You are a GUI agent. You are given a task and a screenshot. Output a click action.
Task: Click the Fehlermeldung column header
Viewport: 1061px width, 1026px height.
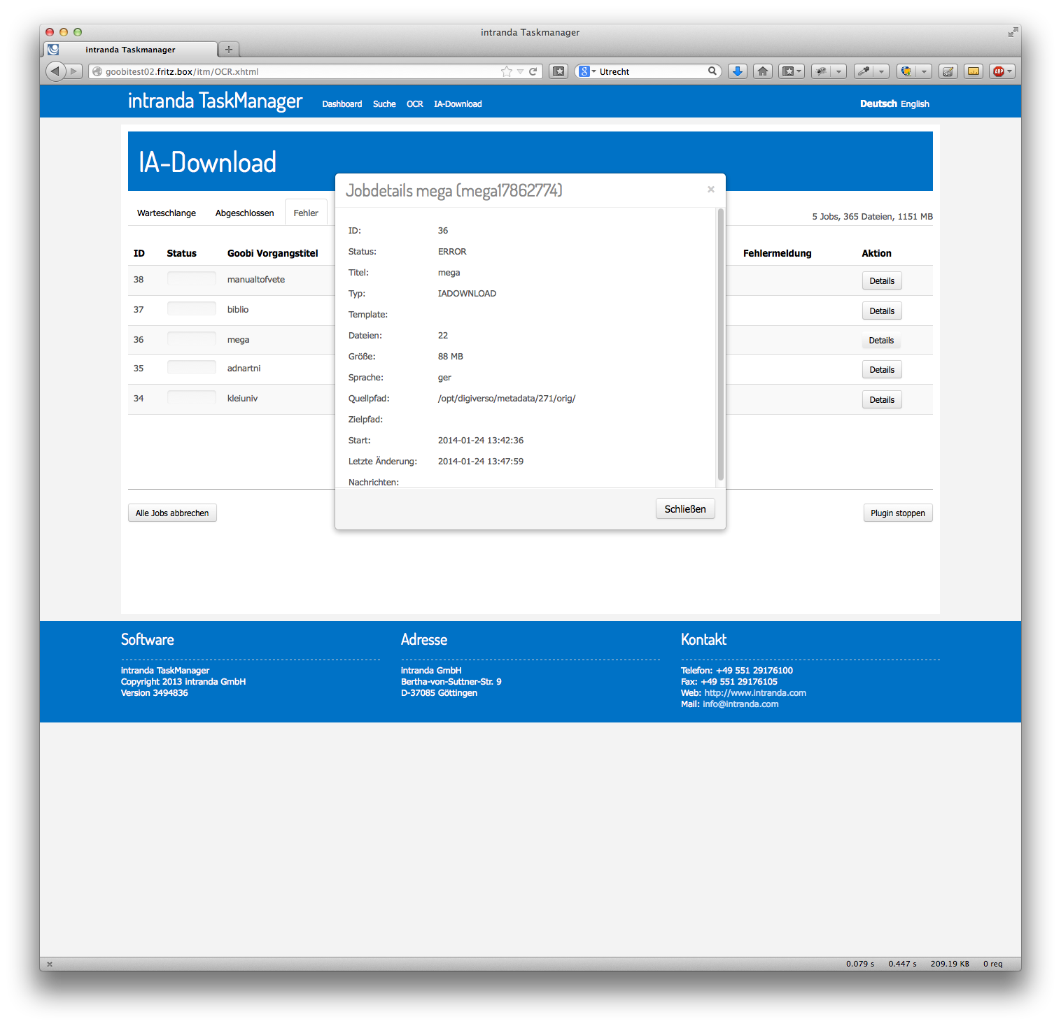[x=777, y=253]
